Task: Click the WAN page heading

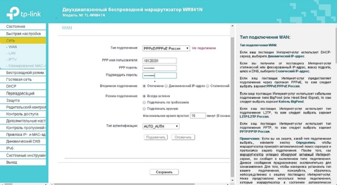Action: click(x=67, y=28)
